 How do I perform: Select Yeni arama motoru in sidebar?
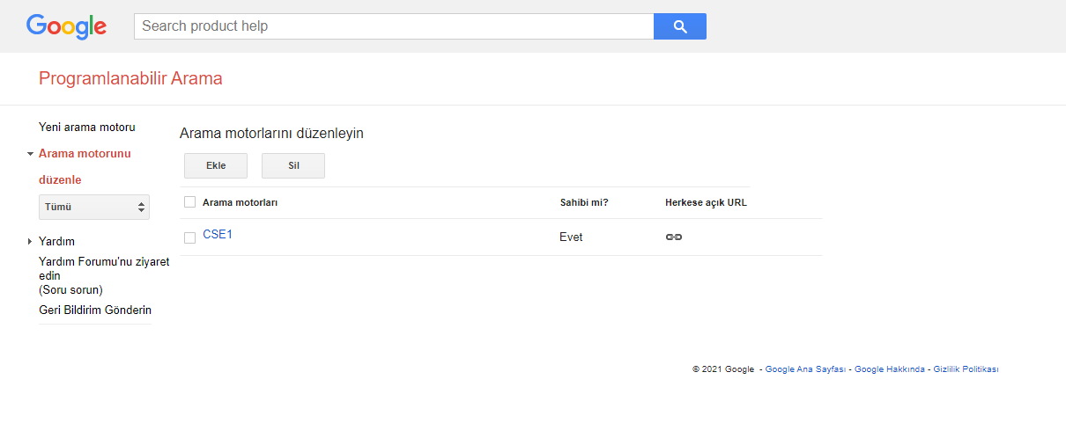click(87, 128)
